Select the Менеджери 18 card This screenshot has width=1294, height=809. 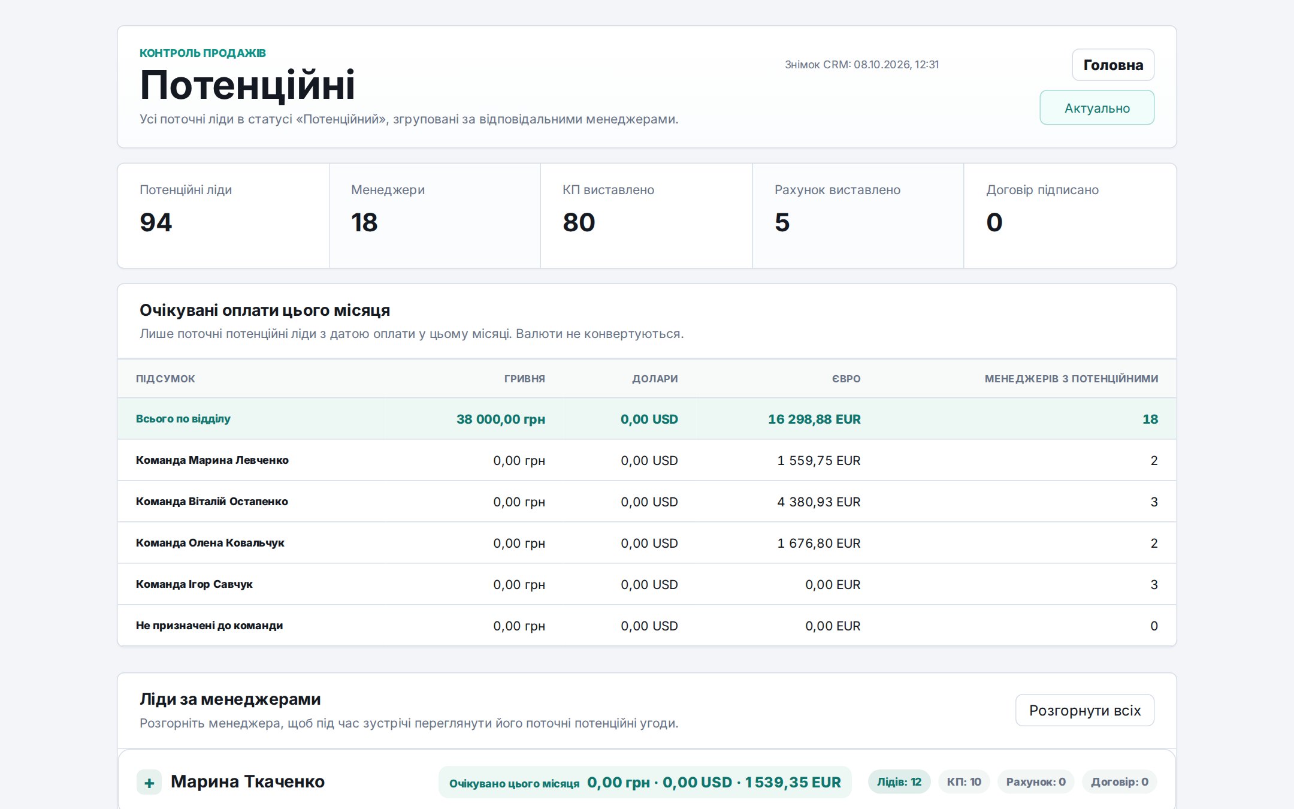point(435,216)
